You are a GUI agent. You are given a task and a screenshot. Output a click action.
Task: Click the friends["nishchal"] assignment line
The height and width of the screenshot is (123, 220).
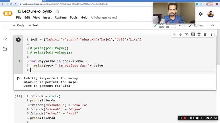[x=59, y=105]
